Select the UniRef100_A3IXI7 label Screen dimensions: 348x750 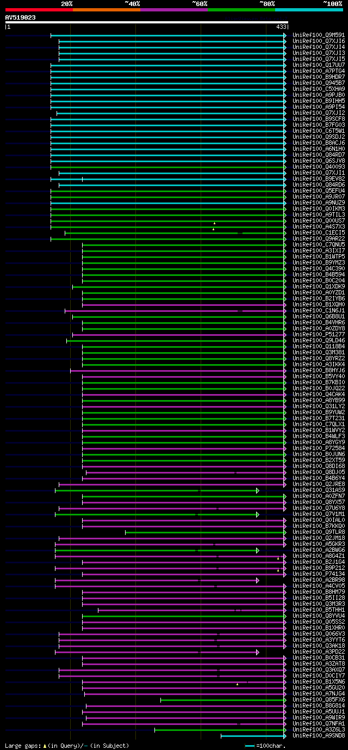[319, 251]
